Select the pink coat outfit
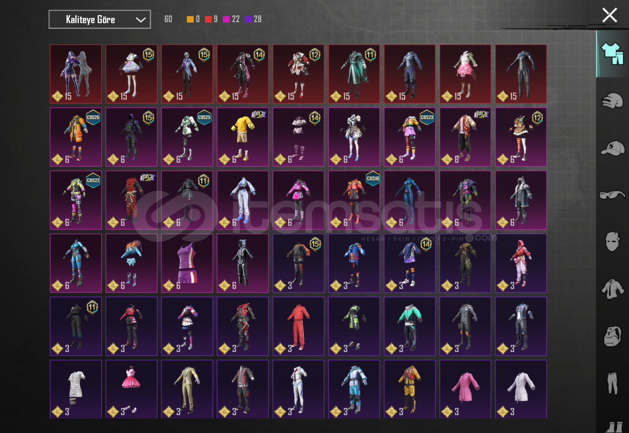Screen dimensions: 629x433 466,389
